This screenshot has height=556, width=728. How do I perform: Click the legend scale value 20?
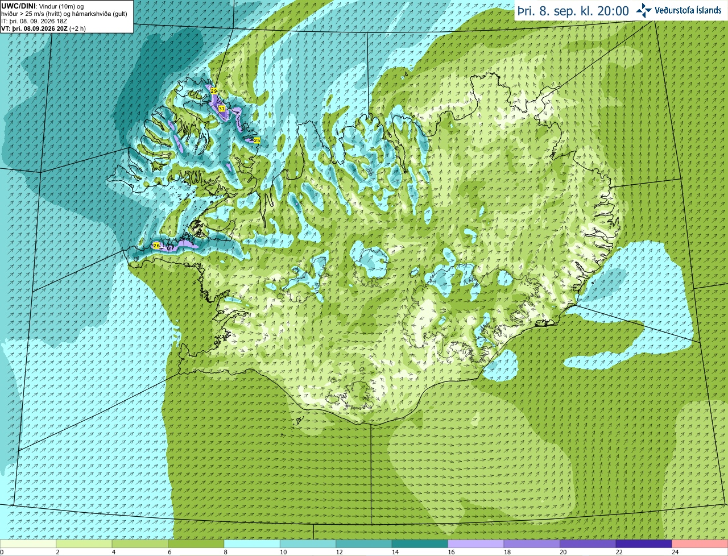[563, 552]
